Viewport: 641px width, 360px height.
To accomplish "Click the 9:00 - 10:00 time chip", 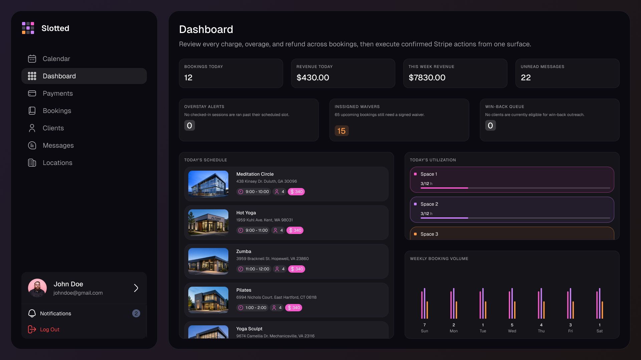I will click(254, 192).
